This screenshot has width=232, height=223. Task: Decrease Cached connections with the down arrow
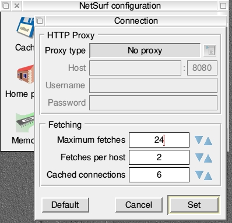(199, 175)
